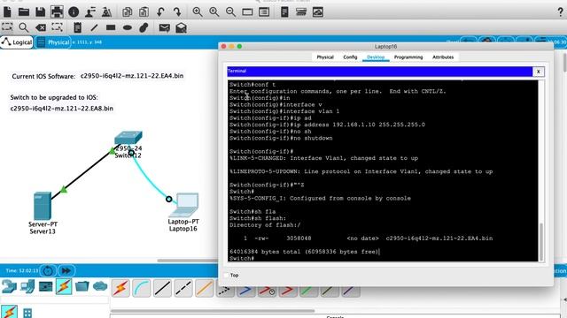Reset the workspace zoom level
The width and height of the screenshot is (567, 318).
pos(214,12)
